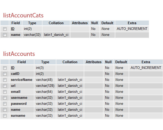This screenshot has width=163, height=130.
Task: Select the serviceName field name cell
Action: 22,80
